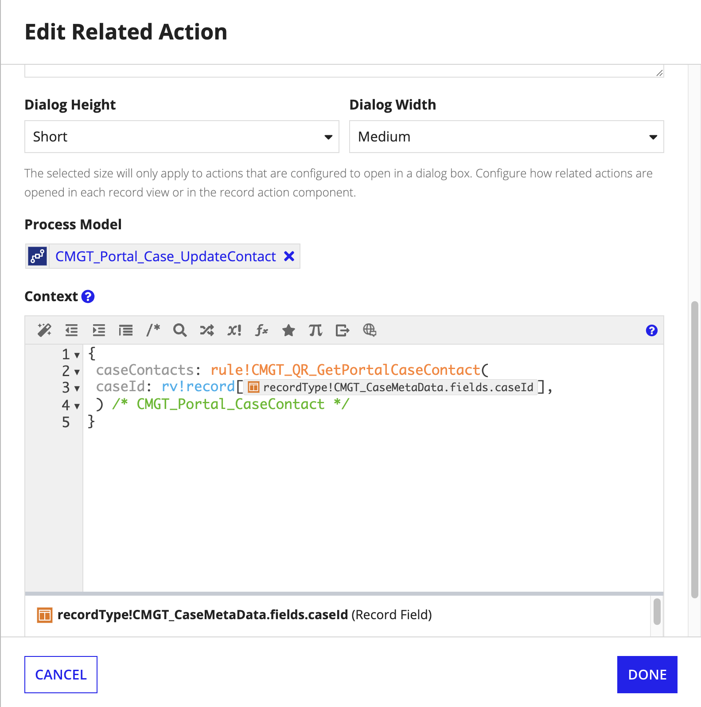
Task: Click the pi constants toolbar icon
Action: pyautogui.click(x=315, y=330)
